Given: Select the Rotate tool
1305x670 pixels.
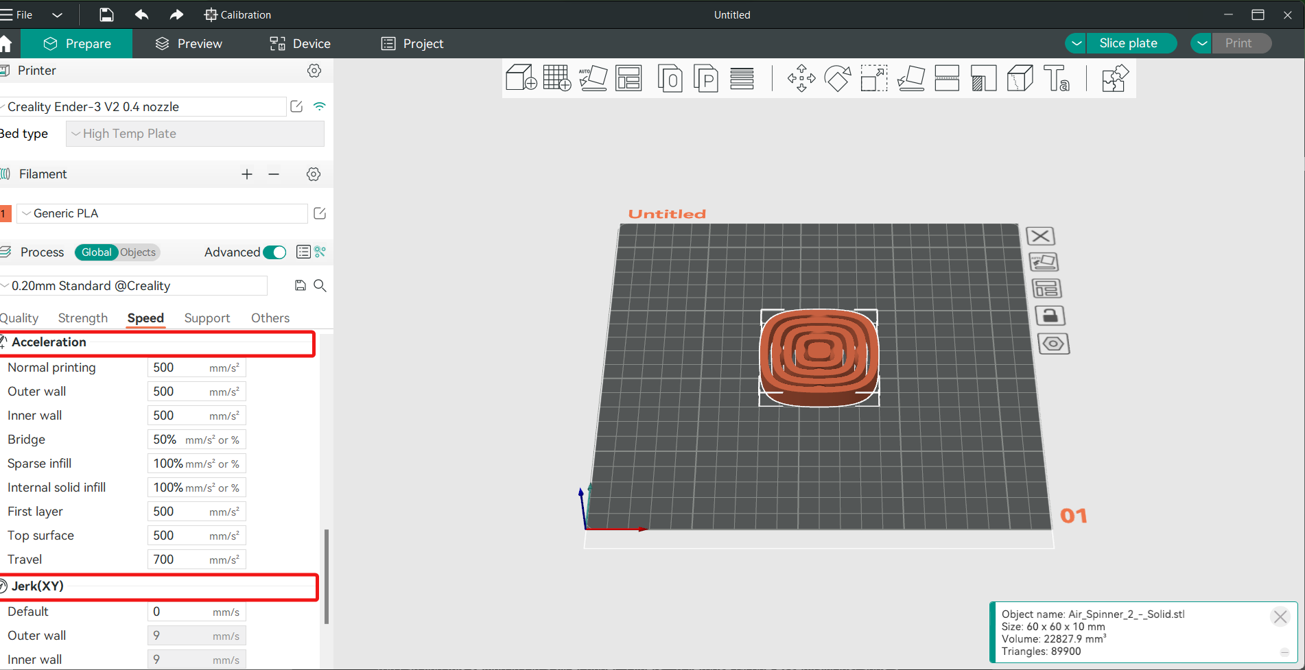Looking at the screenshot, I should pos(837,78).
